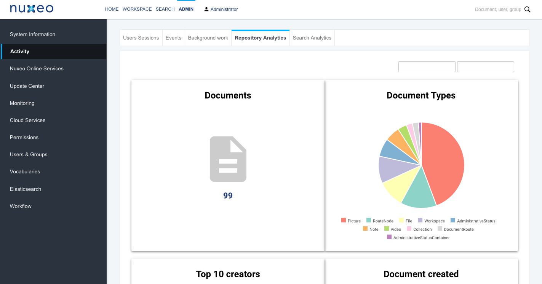This screenshot has height=284, width=542.
Task: Click the Collection legend swatch
Action: tap(409, 229)
